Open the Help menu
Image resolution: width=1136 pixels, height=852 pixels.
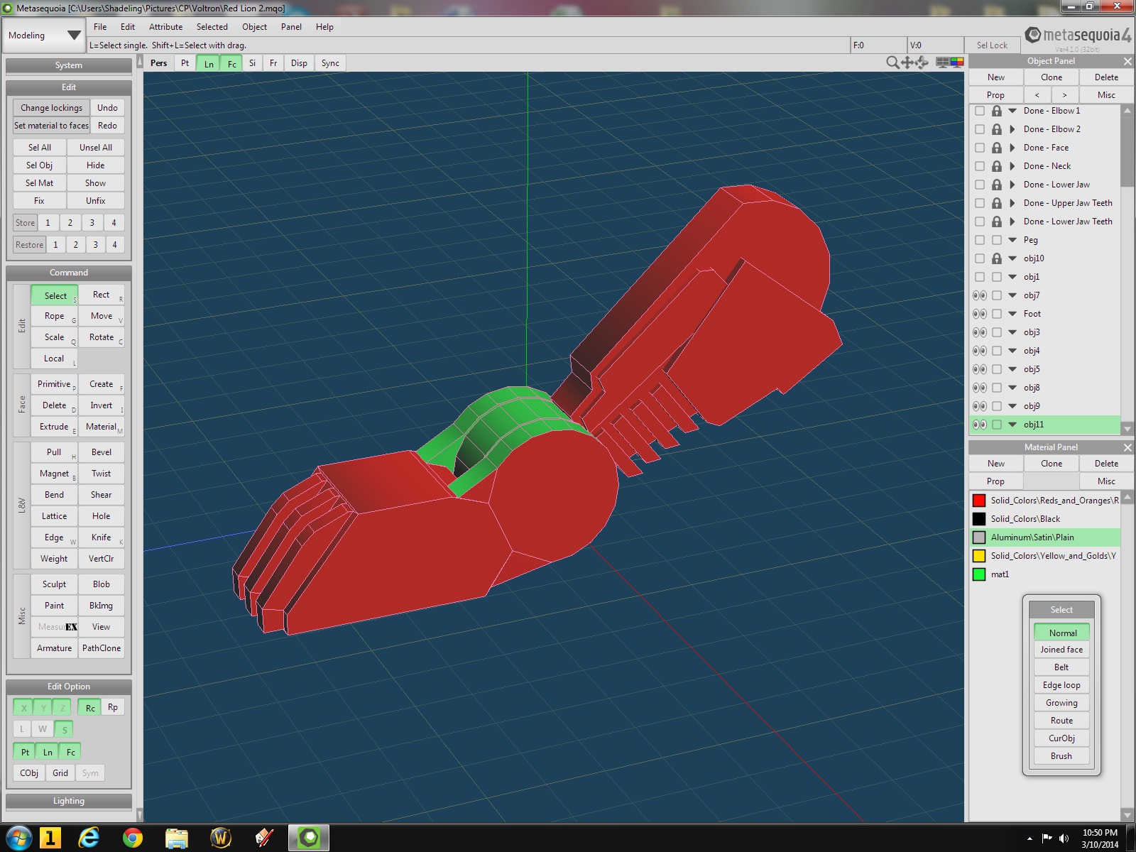click(324, 27)
